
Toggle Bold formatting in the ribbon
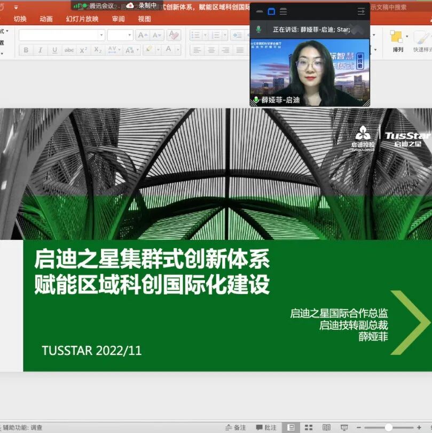26,50
